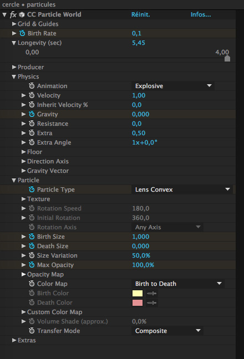
Task: Click the Max Opacity value 100,0%
Action: coord(143,265)
